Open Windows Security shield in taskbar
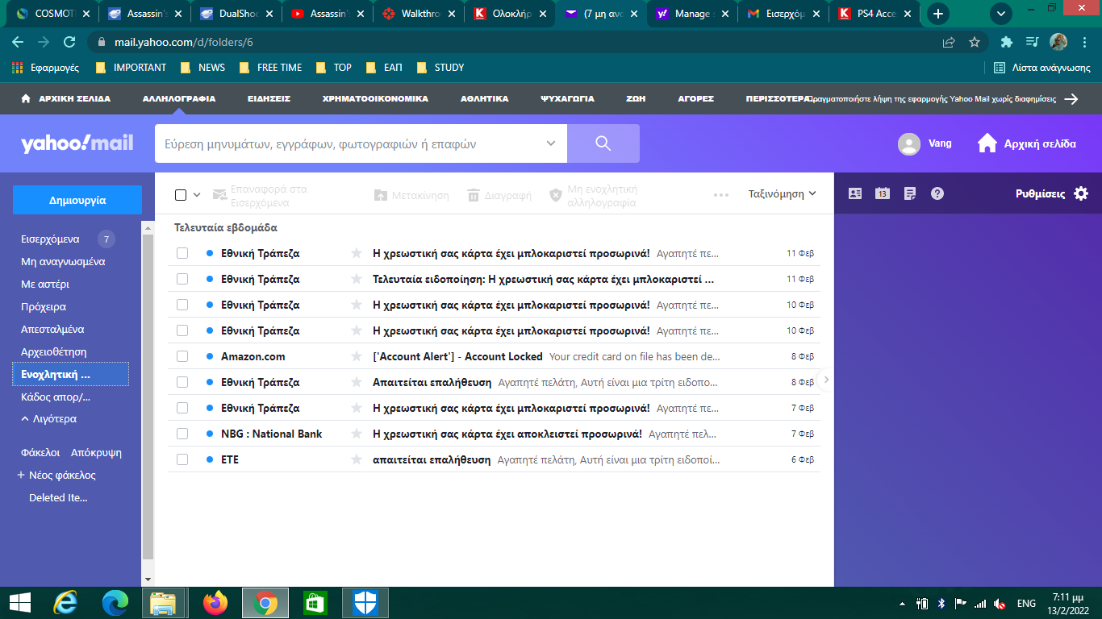The width and height of the screenshot is (1102, 619). click(365, 603)
